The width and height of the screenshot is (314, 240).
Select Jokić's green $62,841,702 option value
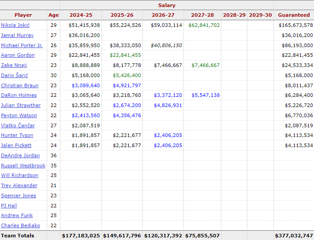(x=204, y=25)
